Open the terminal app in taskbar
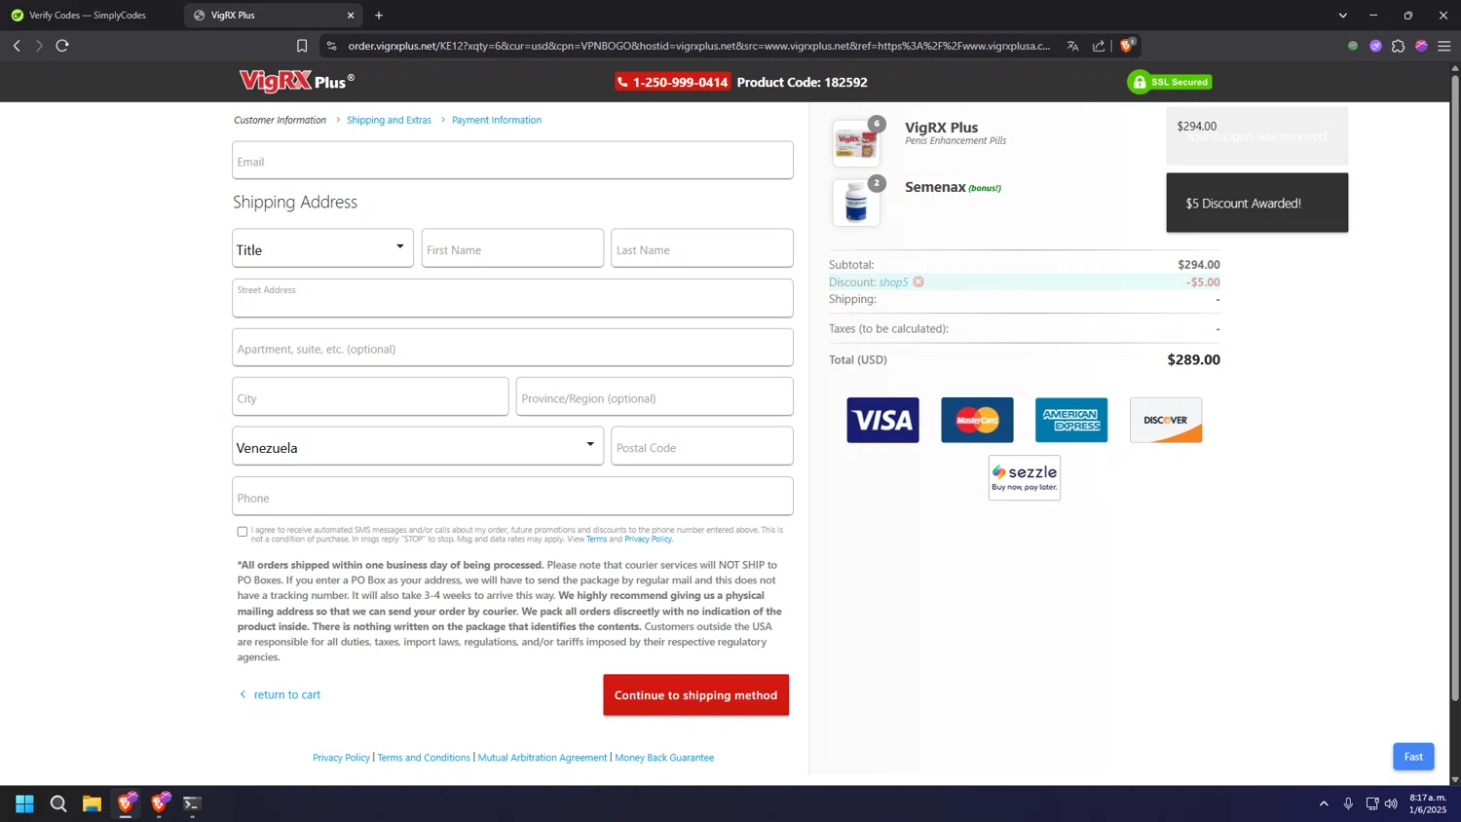The image size is (1461, 822). [192, 803]
